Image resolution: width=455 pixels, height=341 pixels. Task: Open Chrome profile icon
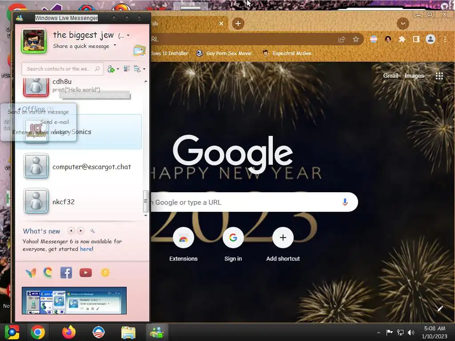430,39
